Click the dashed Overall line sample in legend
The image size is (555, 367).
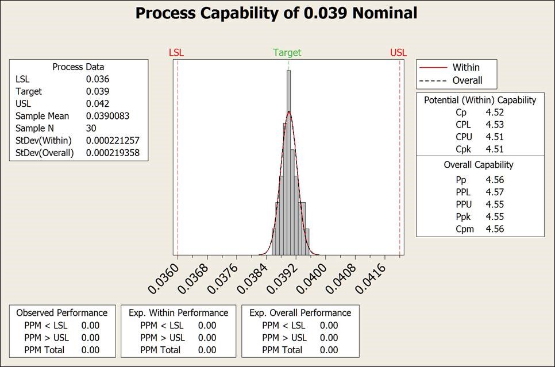click(x=433, y=80)
